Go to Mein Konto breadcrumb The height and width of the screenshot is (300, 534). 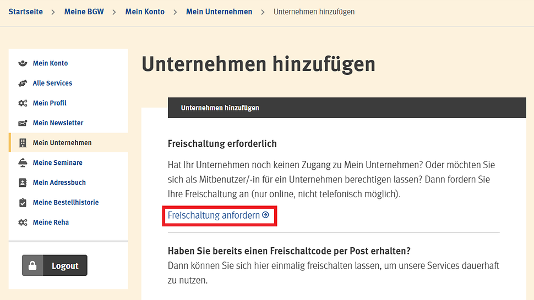pyautogui.click(x=145, y=12)
